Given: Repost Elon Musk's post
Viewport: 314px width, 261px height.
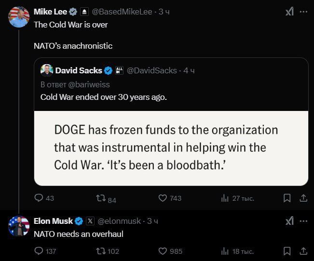Looking at the screenshot, I should click(101, 251).
